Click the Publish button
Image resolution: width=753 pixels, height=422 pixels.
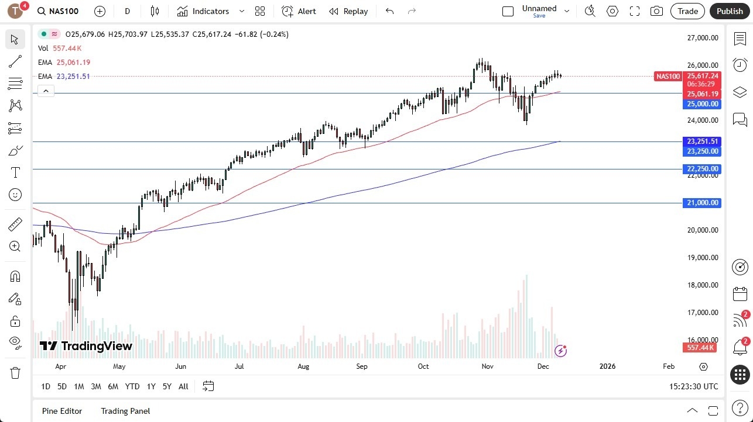click(x=729, y=11)
